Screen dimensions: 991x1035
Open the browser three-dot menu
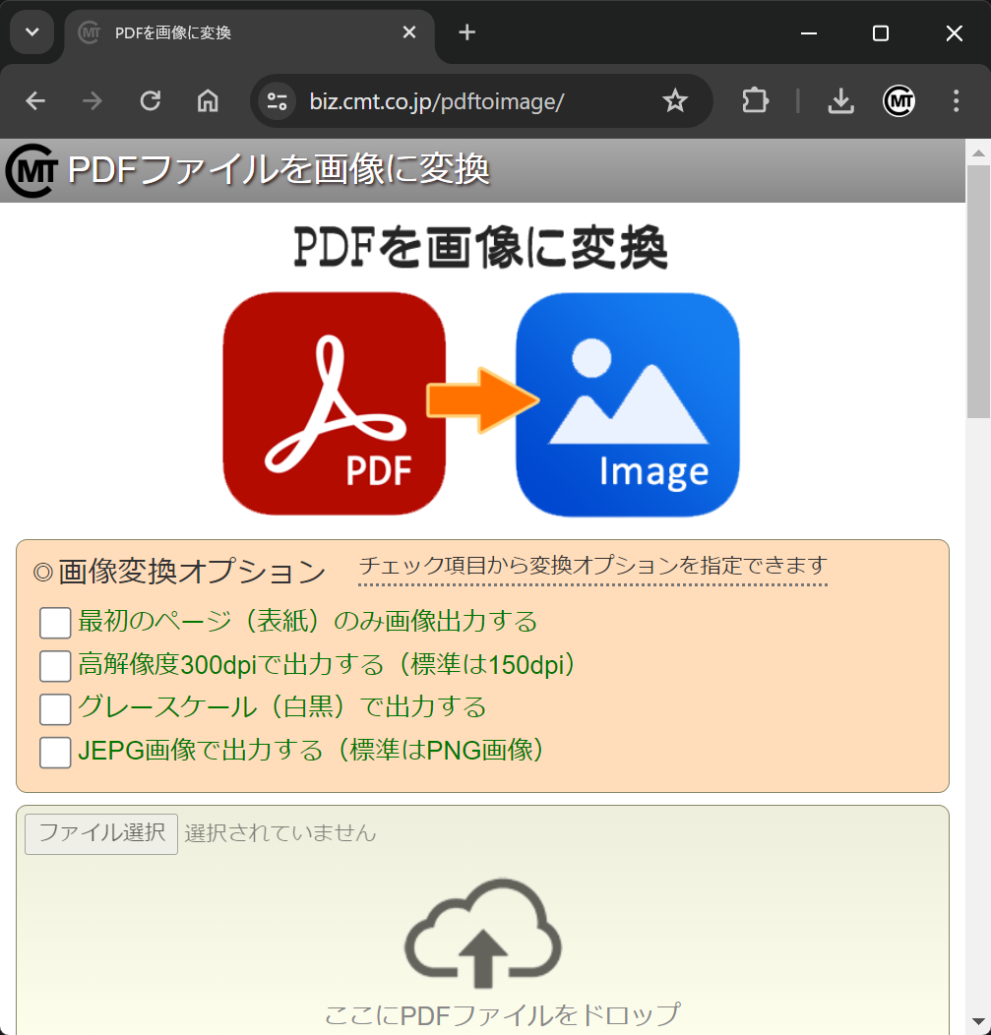tap(956, 101)
